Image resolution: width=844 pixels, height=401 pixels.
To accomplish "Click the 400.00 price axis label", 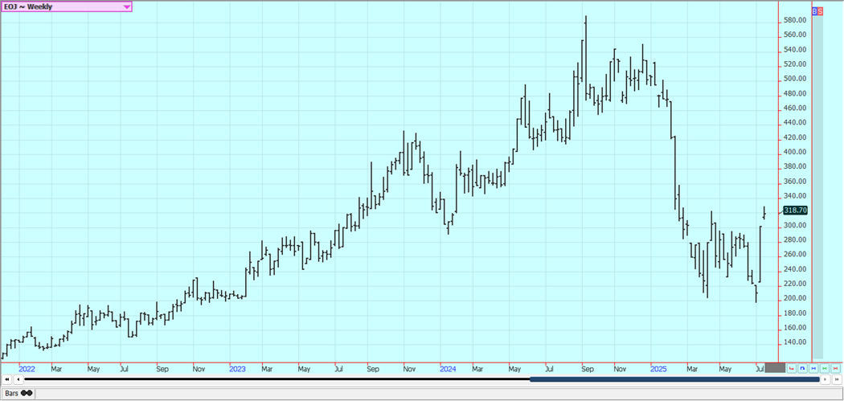I will click(x=795, y=153).
